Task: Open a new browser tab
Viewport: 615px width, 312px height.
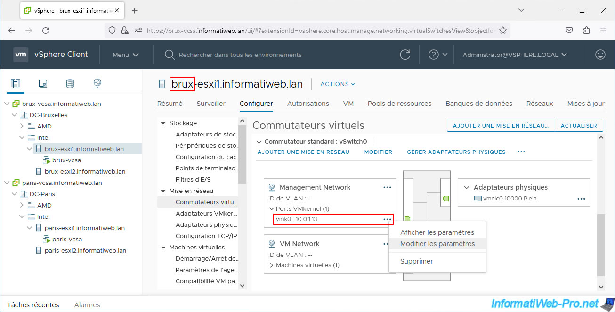Action: click(x=134, y=10)
